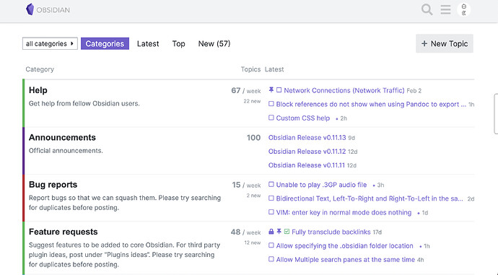The height and width of the screenshot is (275, 498).
Task: Click the unsolved box next to Custom CSS help
Action: [271, 118]
